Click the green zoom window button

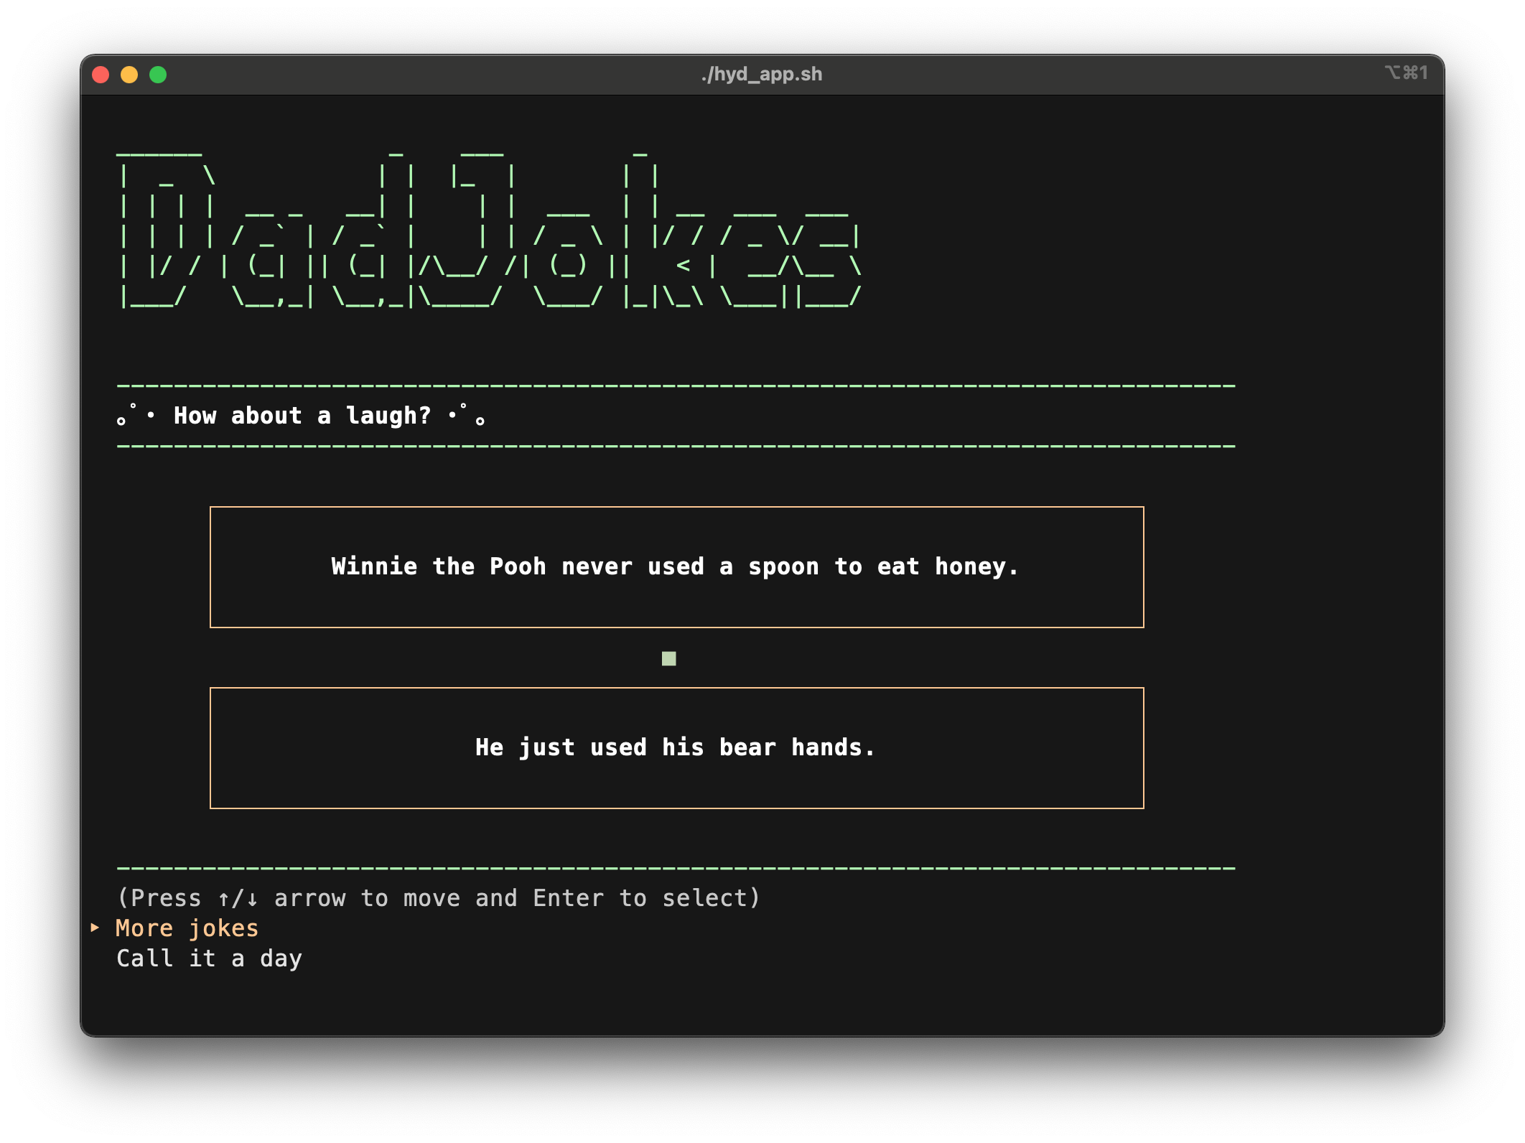click(158, 75)
